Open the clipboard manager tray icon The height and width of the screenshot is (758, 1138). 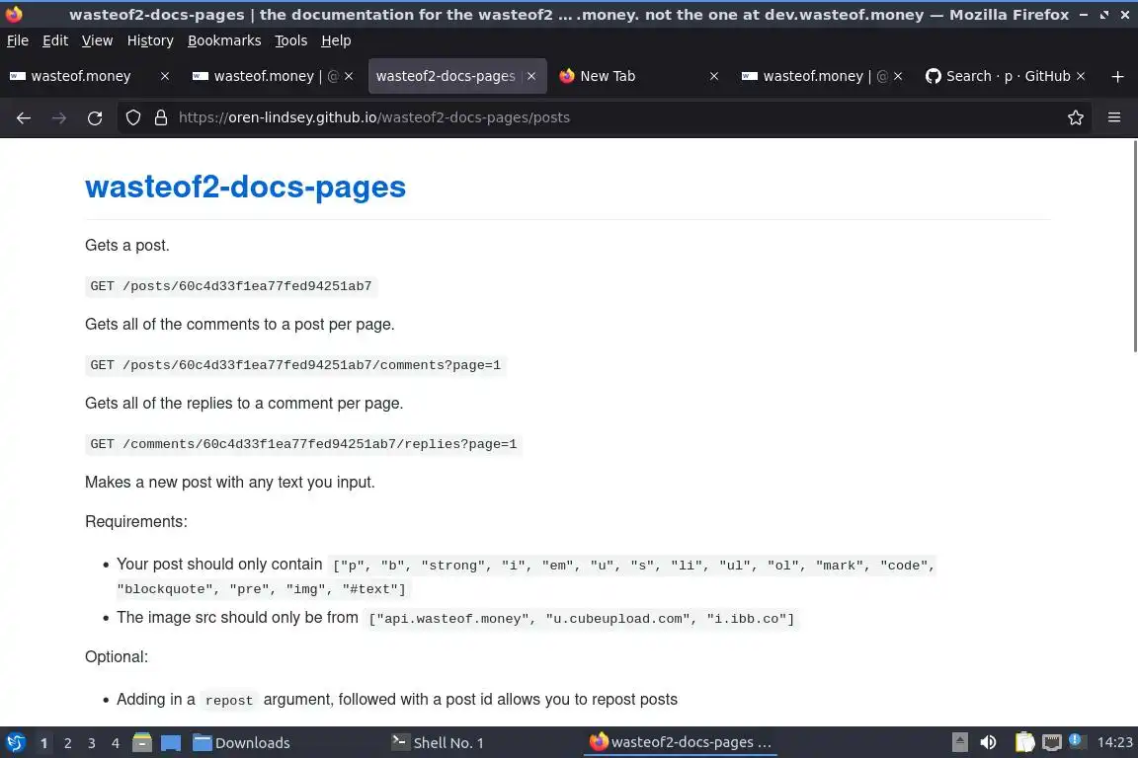pyautogui.click(x=1024, y=742)
